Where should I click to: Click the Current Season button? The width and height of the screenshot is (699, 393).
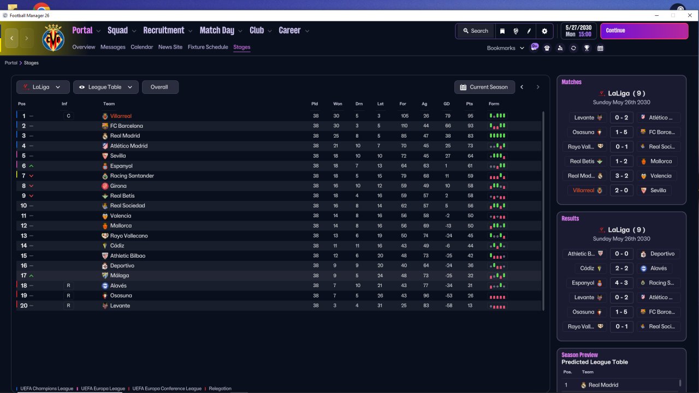click(484, 87)
